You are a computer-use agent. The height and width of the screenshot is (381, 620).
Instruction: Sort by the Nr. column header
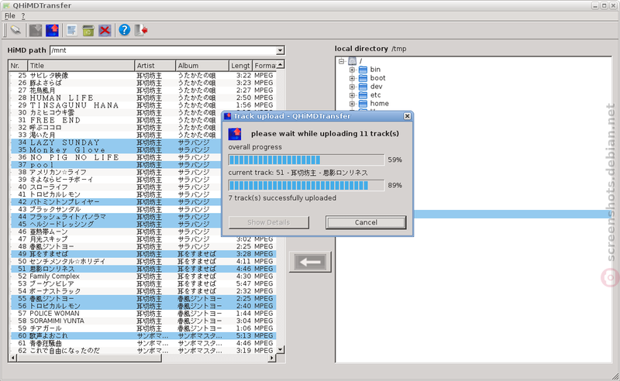click(x=18, y=66)
